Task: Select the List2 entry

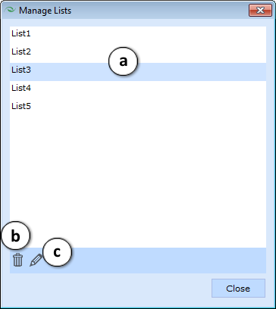Action: point(138,51)
